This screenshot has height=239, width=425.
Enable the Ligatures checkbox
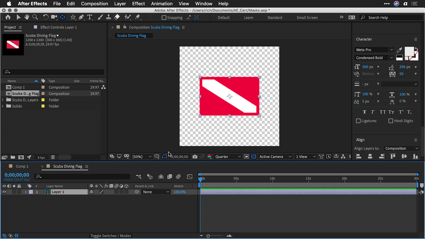(358, 121)
